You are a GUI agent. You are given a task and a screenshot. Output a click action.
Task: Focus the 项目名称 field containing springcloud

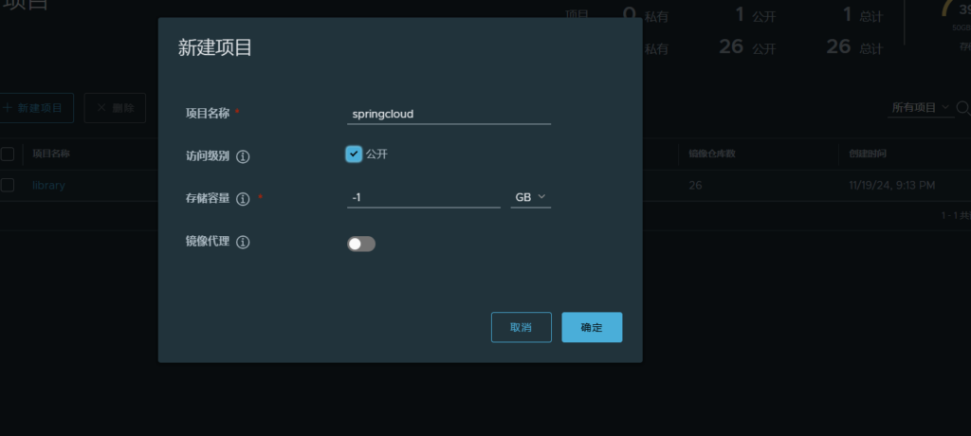click(449, 114)
